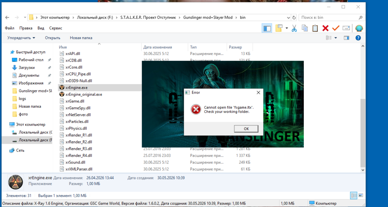Open the folder options dropdown arrow

tap(287, 28)
